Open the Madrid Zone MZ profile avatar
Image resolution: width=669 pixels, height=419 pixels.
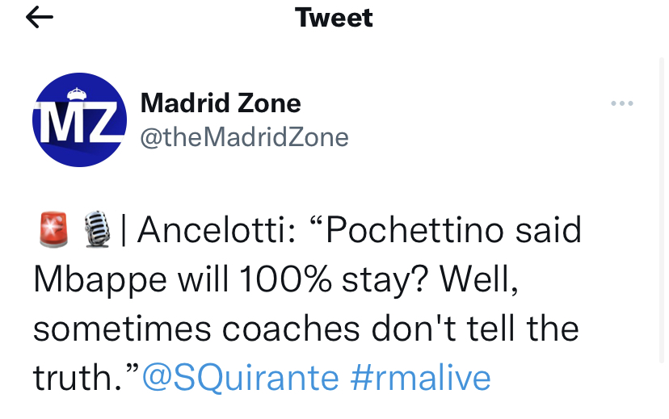(79, 120)
